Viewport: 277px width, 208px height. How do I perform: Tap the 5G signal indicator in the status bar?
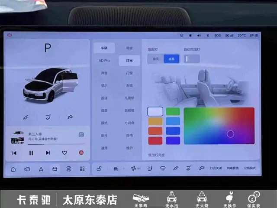[229, 36]
